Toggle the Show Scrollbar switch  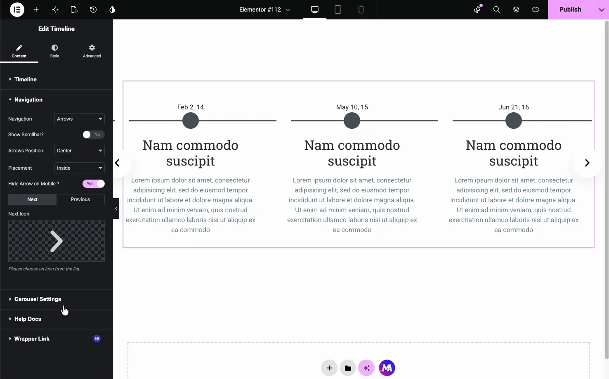(x=94, y=135)
